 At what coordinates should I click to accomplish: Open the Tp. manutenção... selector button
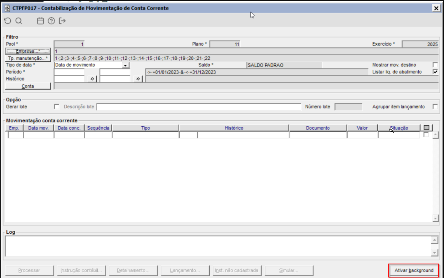point(28,58)
